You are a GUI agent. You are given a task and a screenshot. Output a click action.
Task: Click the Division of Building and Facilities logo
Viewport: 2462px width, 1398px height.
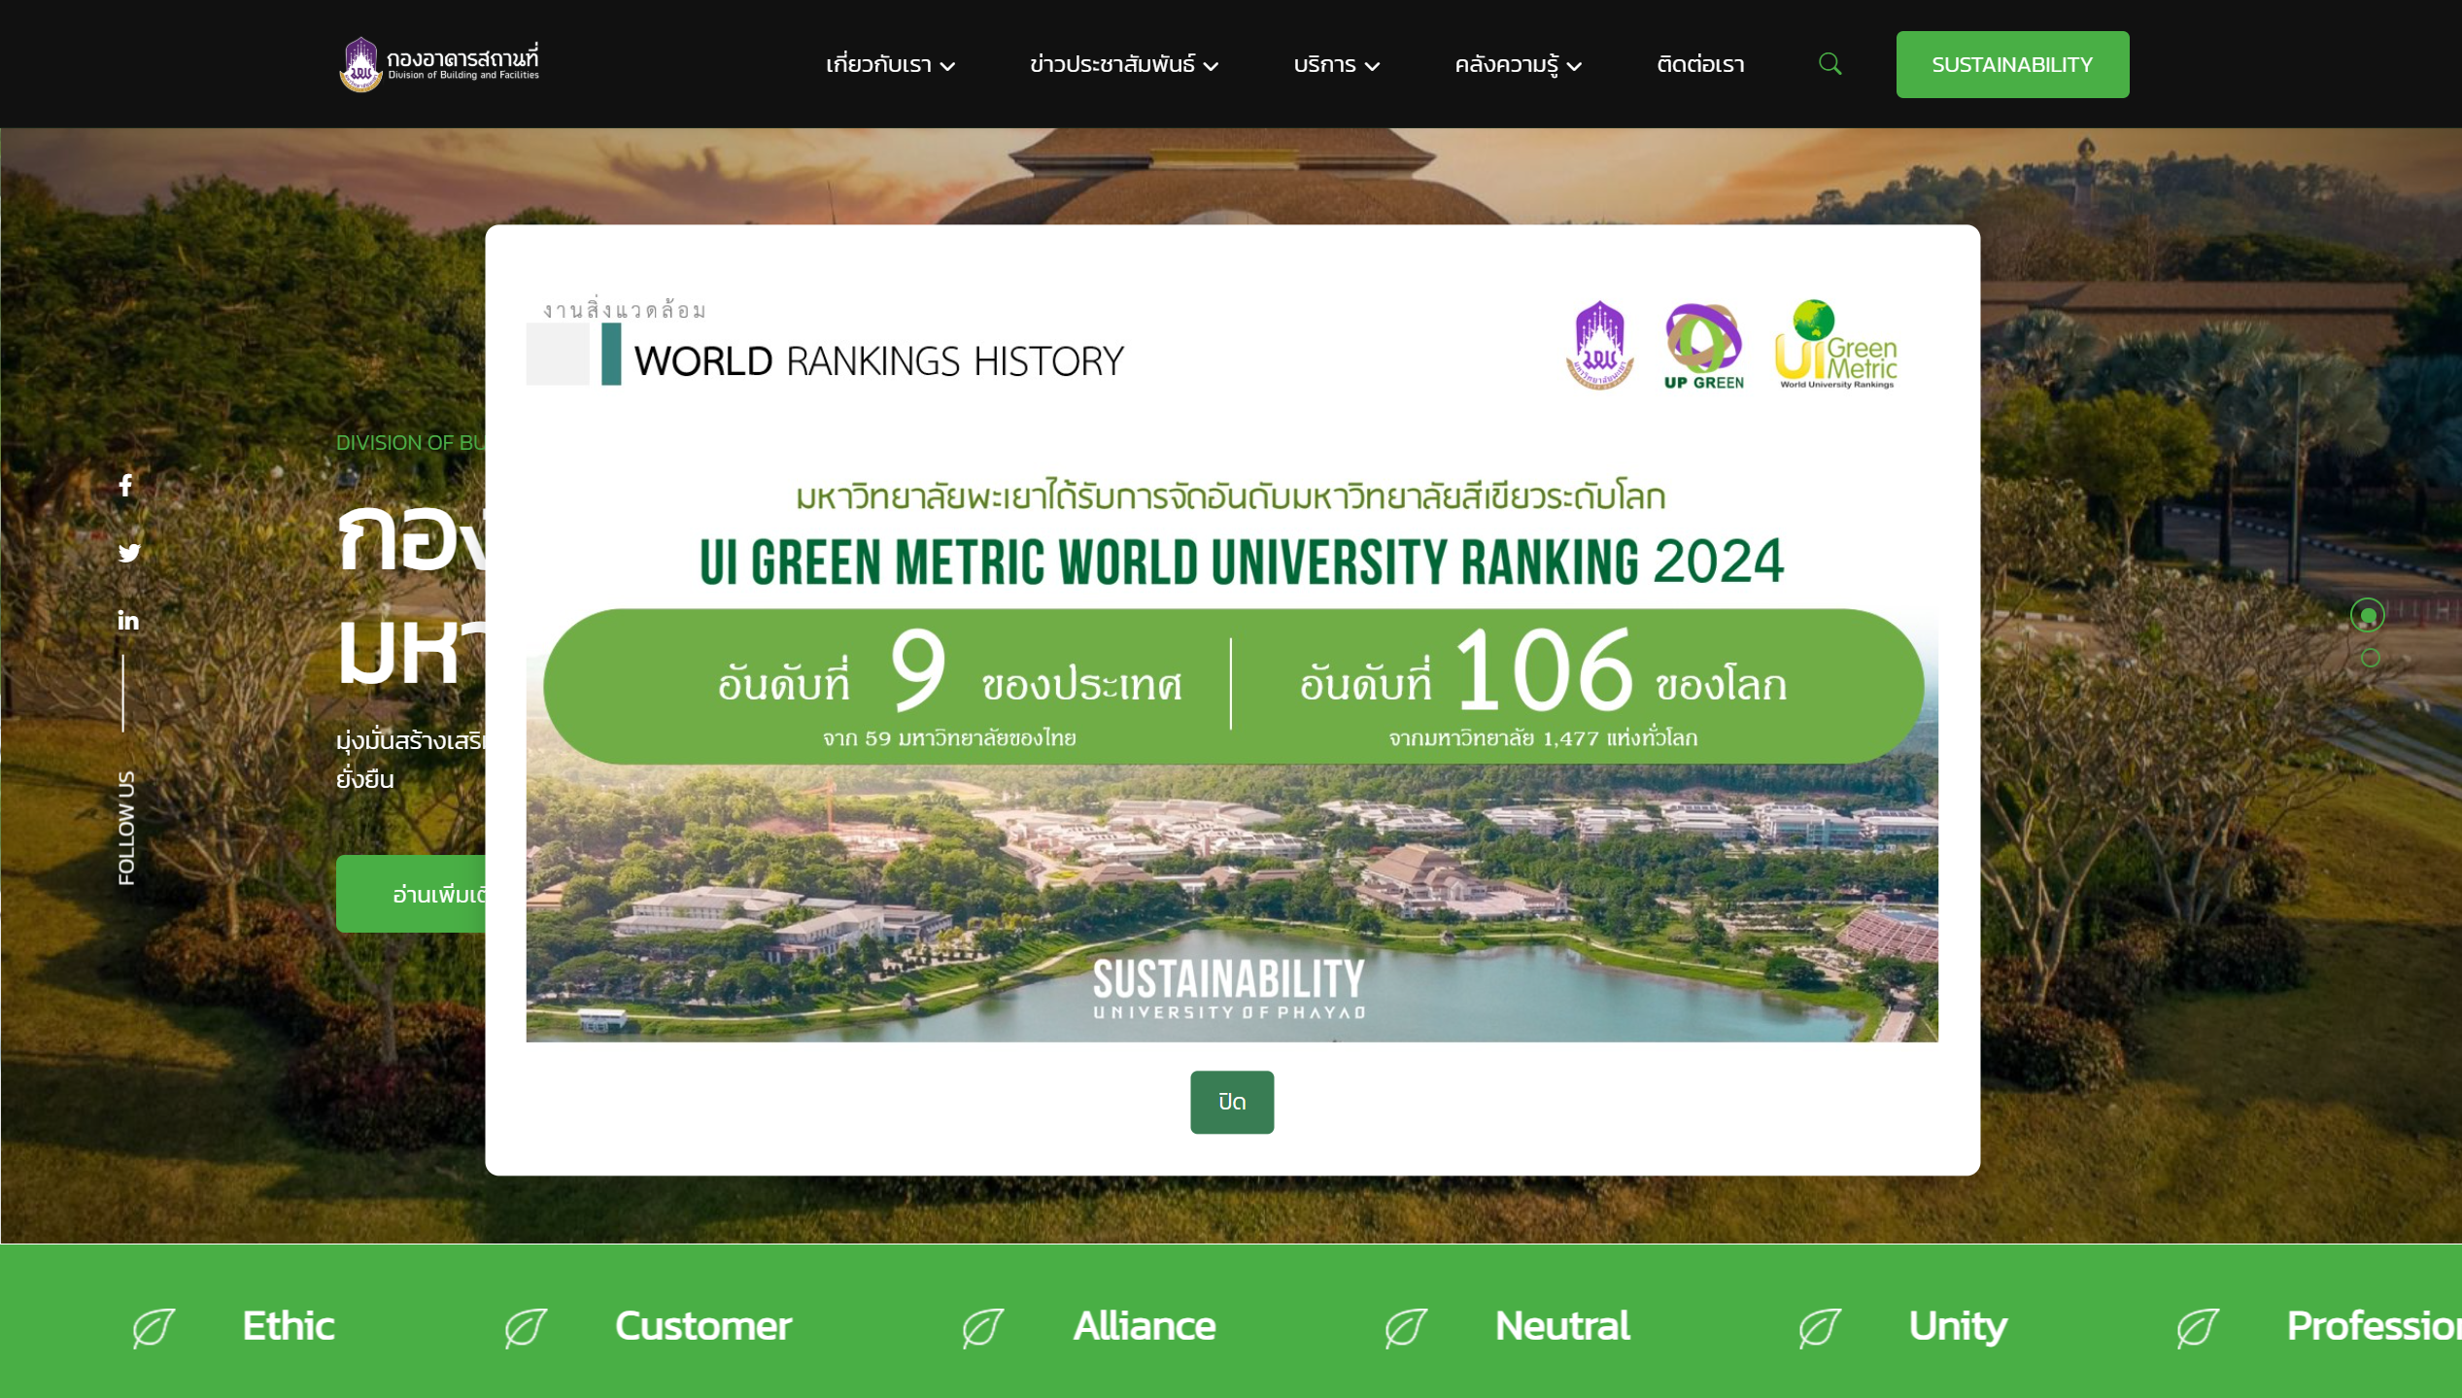(439, 64)
